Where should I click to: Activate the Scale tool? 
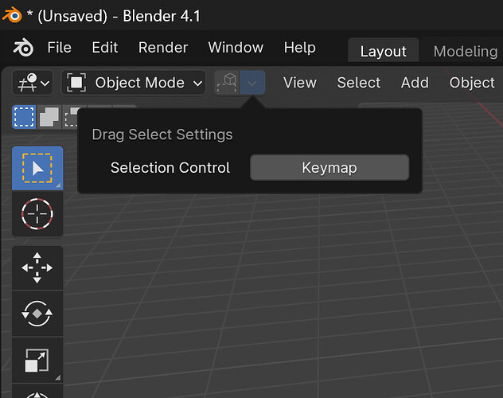point(37,360)
